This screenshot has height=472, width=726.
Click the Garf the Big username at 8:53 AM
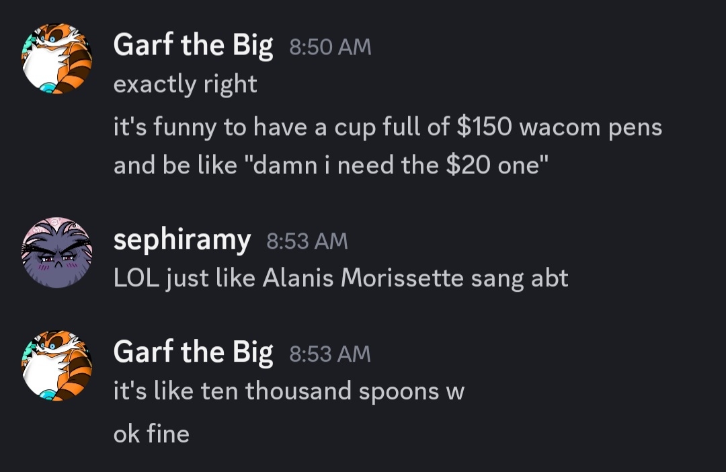[x=193, y=352]
